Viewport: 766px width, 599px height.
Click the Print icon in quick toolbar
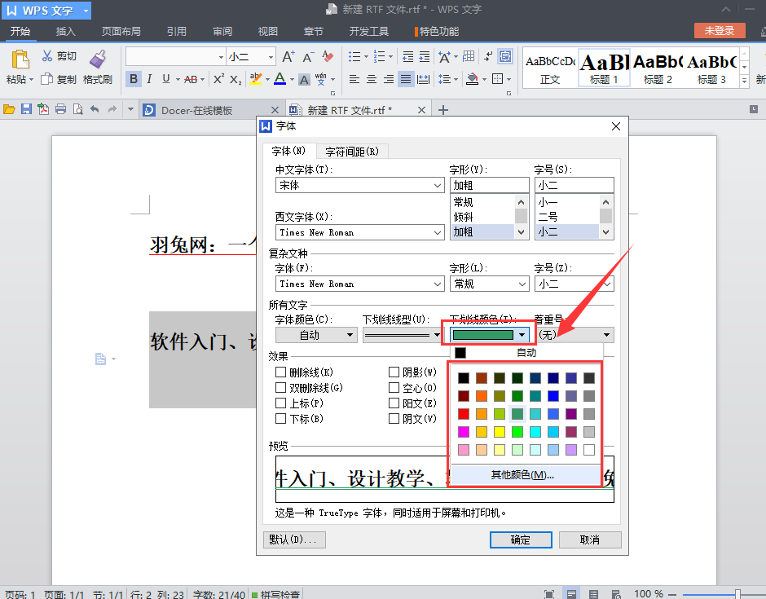[x=60, y=109]
